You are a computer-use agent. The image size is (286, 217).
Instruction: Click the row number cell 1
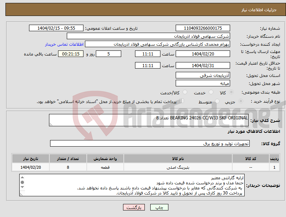coord(274,167)
